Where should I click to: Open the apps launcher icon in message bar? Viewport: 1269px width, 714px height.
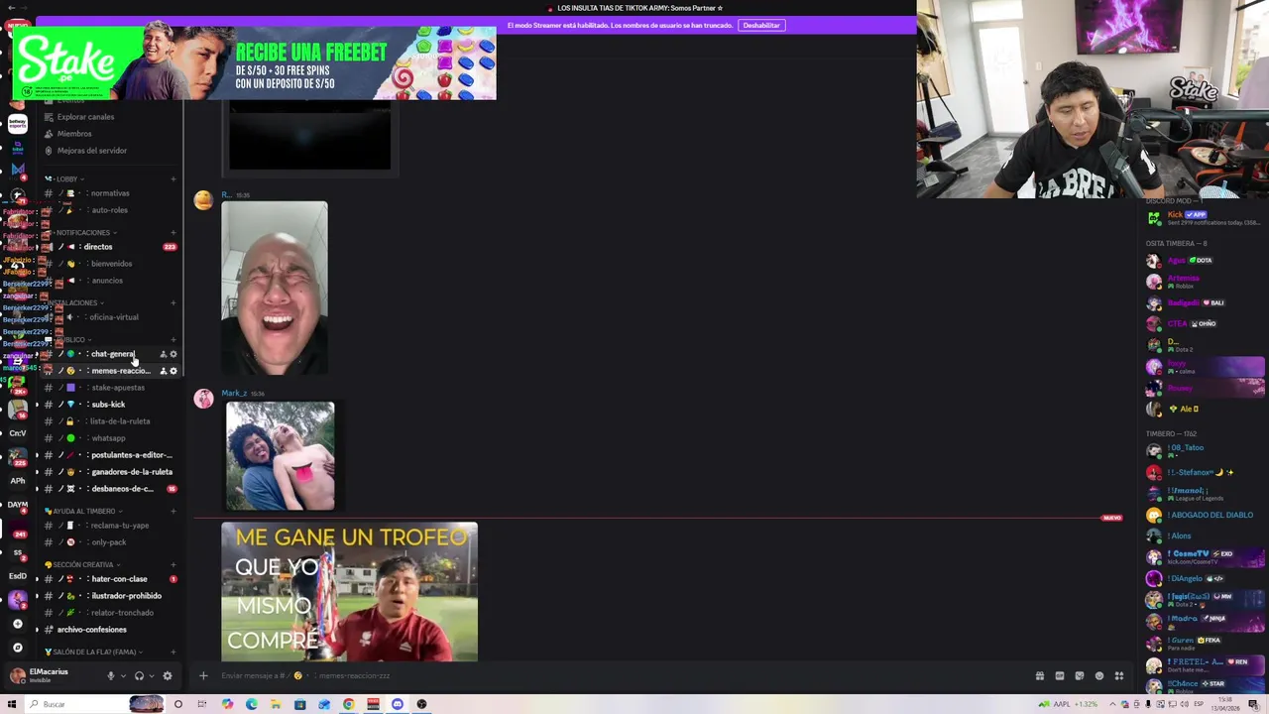click(1119, 676)
